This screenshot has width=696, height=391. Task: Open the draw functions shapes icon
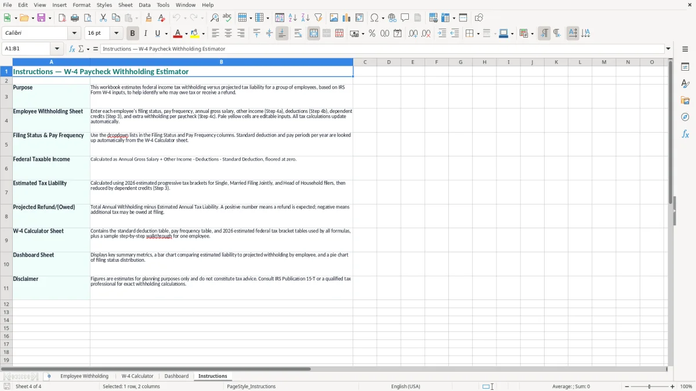(479, 18)
